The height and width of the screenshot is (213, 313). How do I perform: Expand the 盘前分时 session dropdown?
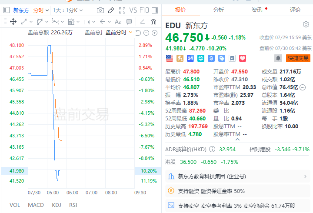tap(119, 33)
